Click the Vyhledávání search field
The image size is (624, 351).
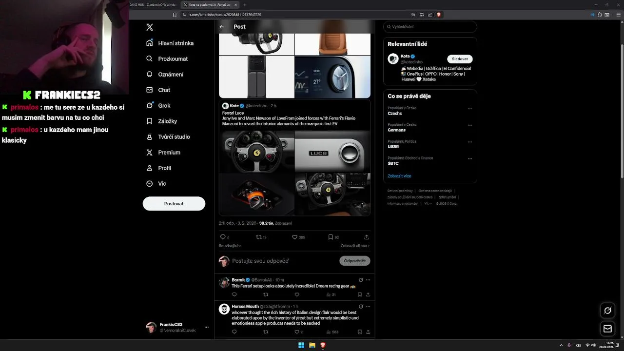click(x=430, y=27)
